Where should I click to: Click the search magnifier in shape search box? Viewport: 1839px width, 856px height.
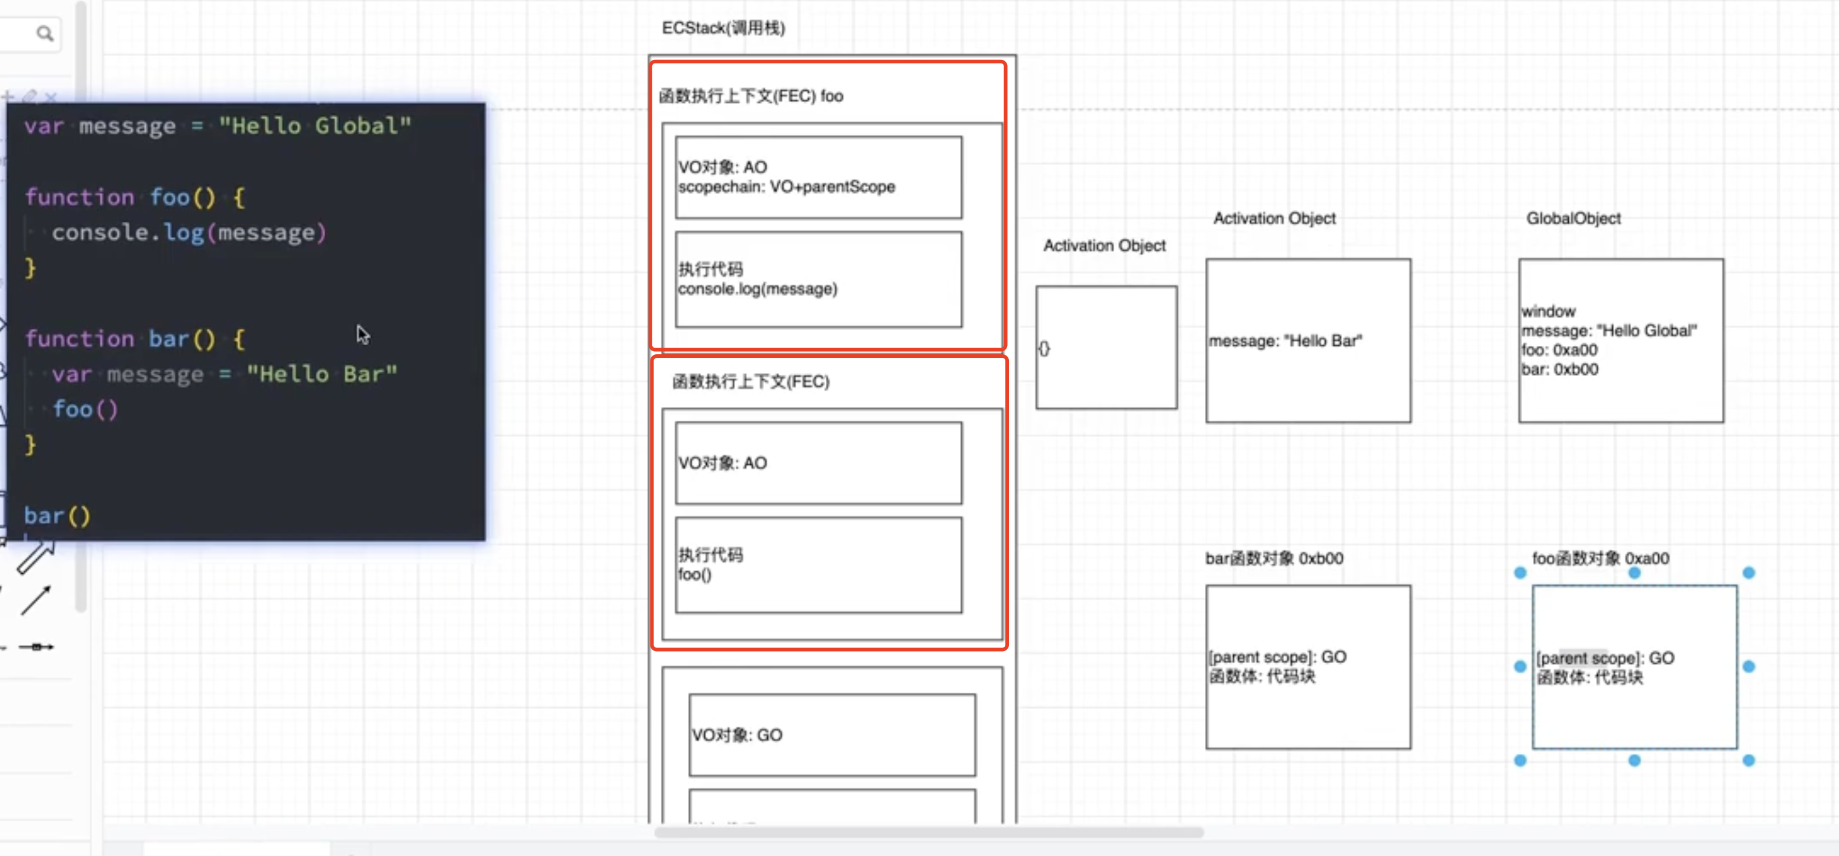click(x=44, y=34)
